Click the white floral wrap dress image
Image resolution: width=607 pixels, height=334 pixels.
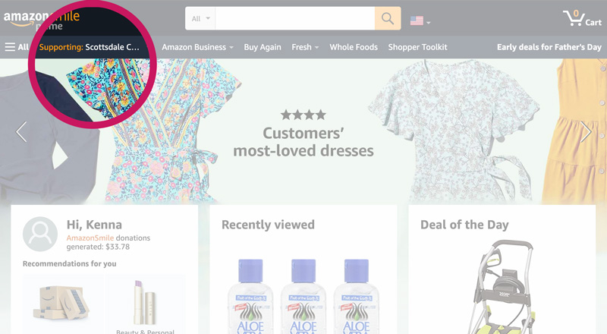(454, 131)
